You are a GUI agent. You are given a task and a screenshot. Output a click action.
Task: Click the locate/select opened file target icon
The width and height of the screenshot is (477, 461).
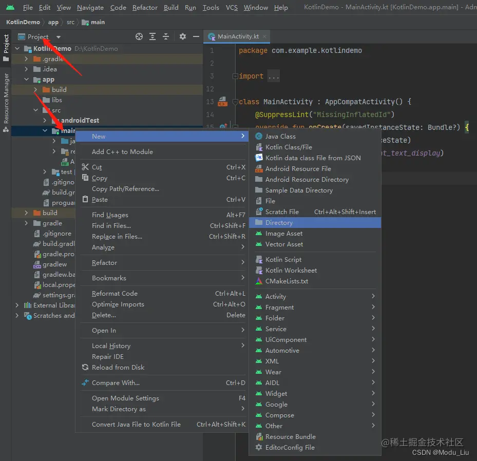pos(139,37)
